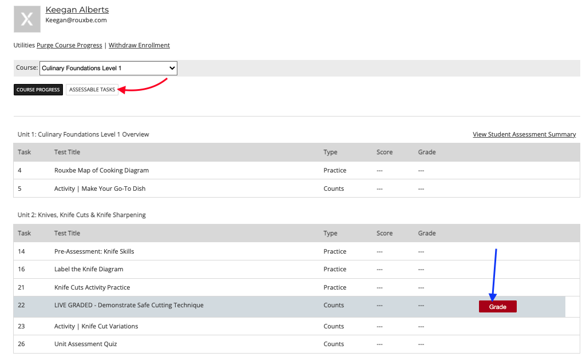Click Test Title header in Unit 1 table

pyautogui.click(x=67, y=152)
